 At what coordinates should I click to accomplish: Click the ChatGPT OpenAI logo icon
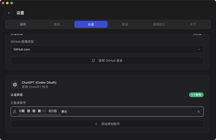pyautogui.click(x=15, y=85)
